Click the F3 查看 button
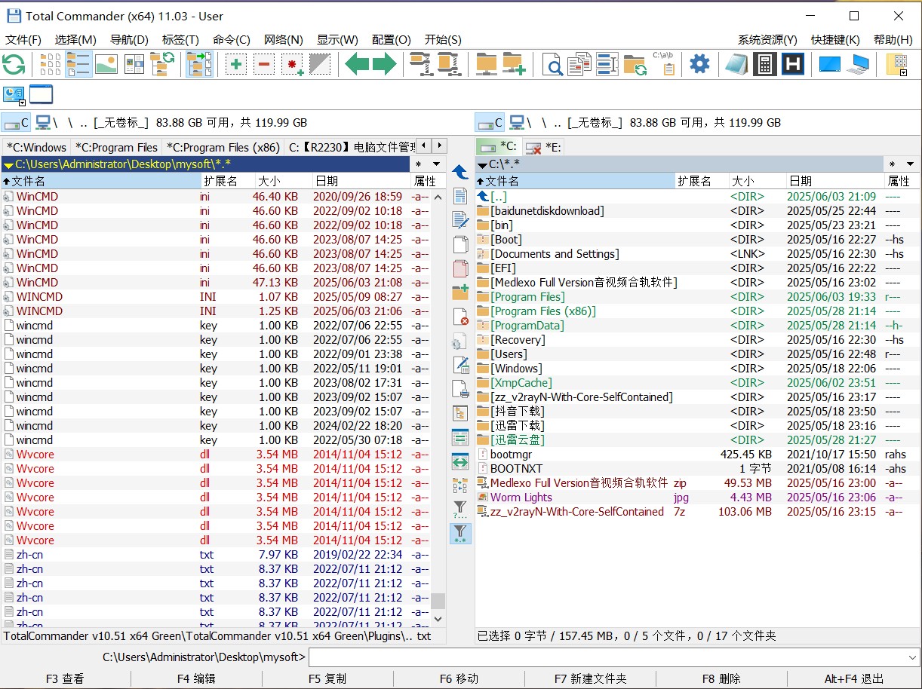922x689 pixels. click(65, 678)
